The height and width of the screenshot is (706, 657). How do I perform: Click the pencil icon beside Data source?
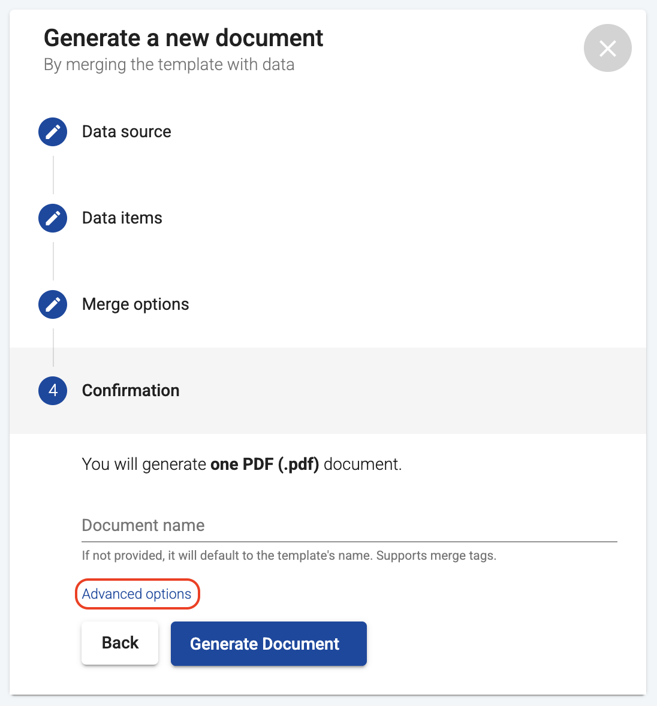tap(53, 132)
